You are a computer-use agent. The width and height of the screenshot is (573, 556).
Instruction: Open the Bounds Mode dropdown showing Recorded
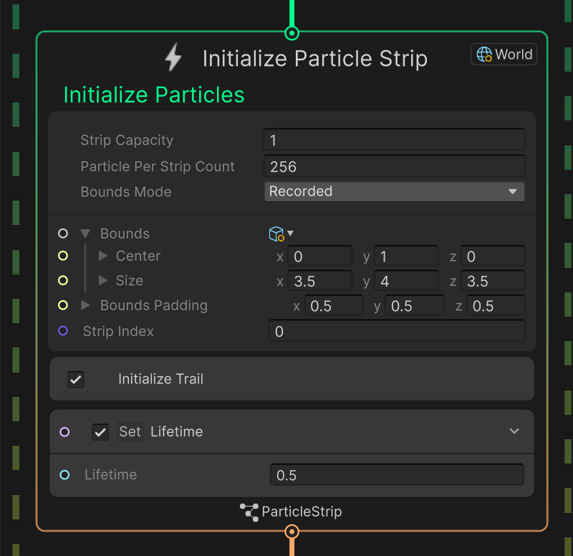[394, 191]
